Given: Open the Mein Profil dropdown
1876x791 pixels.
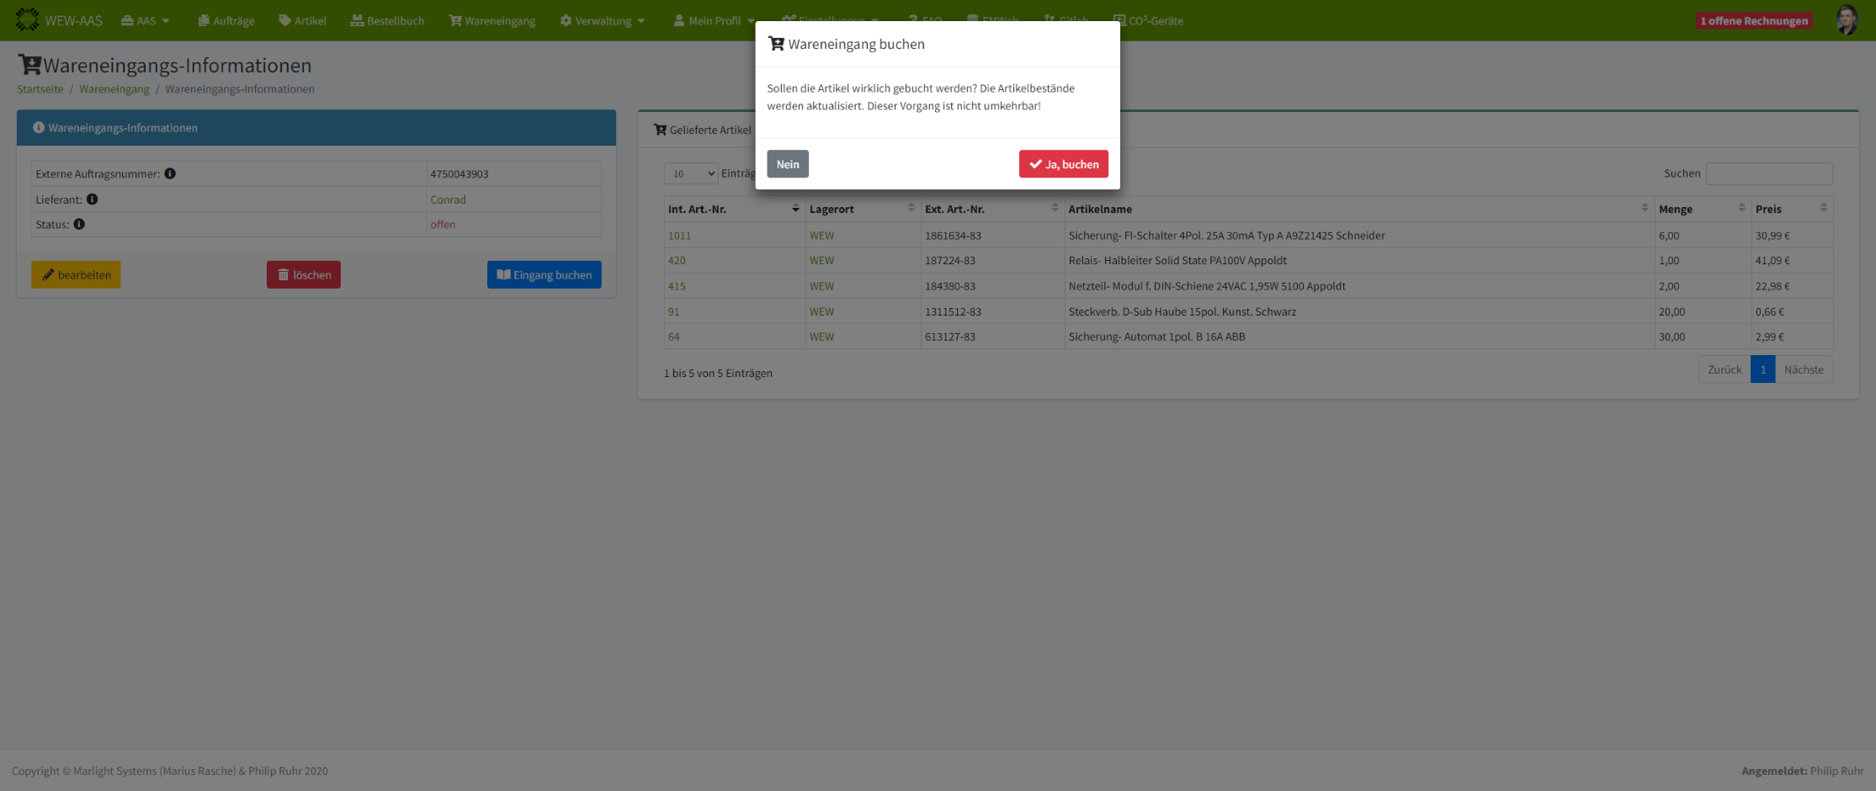Looking at the screenshot, I should pyautogui.click(x=714, y=21).
